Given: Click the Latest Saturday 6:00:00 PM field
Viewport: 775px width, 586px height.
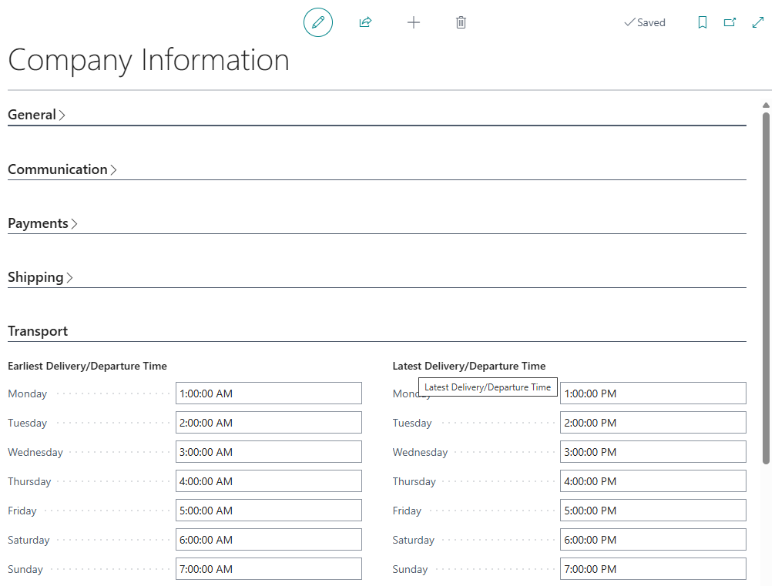Looking at the screenshot, I should point(653,540).
